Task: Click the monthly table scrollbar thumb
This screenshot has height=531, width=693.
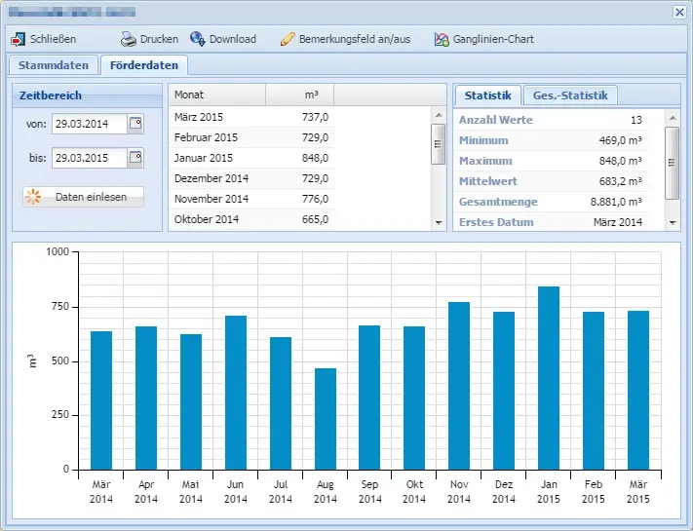Action: 438,144
